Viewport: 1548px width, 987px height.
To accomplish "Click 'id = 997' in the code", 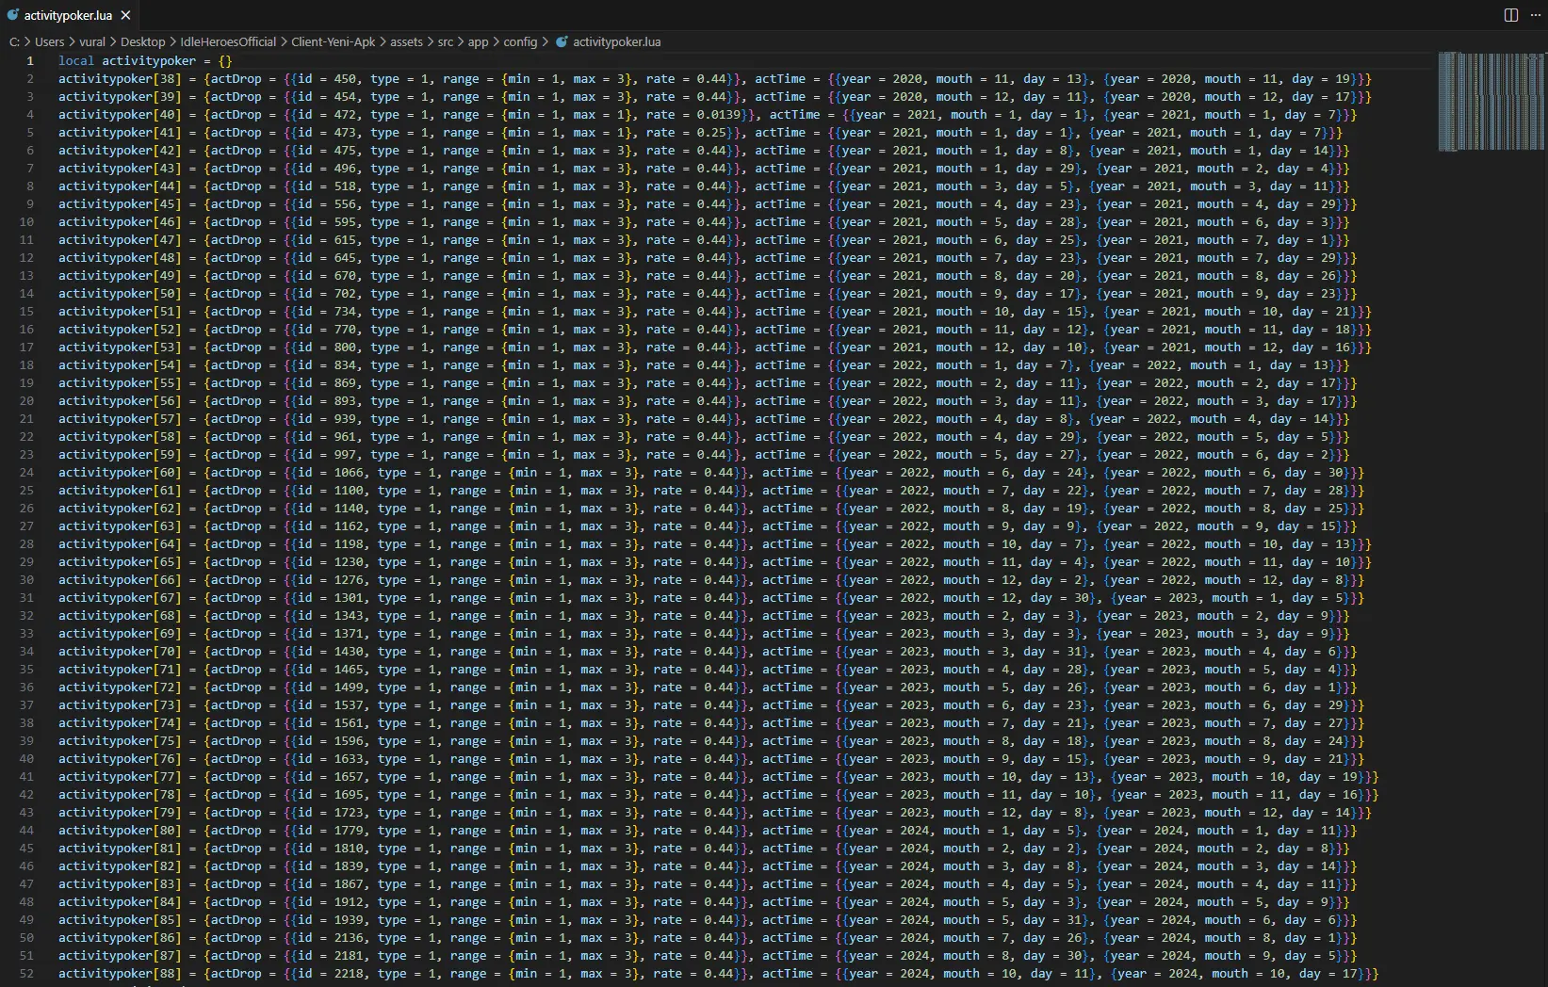I will (x=326, y=455).
